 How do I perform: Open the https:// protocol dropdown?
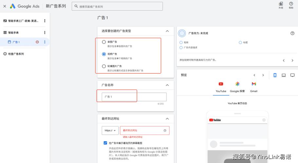tap(110, 130)
